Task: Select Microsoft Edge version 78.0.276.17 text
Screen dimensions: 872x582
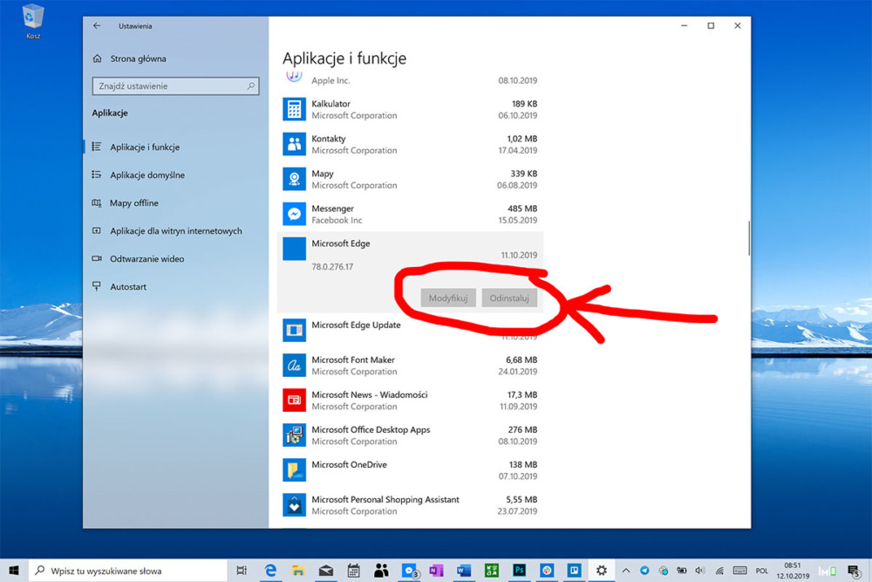Action: (x=332, y=266)
